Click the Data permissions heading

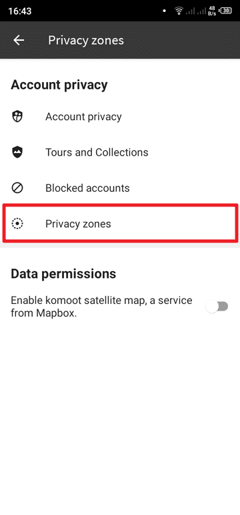point(63,274)
